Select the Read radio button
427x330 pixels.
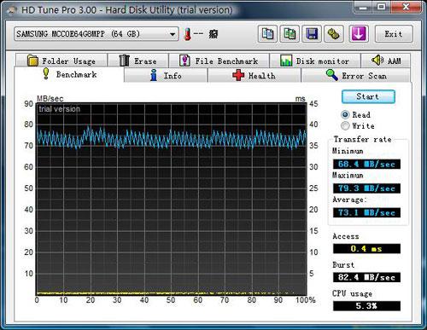tap(345, 114)
